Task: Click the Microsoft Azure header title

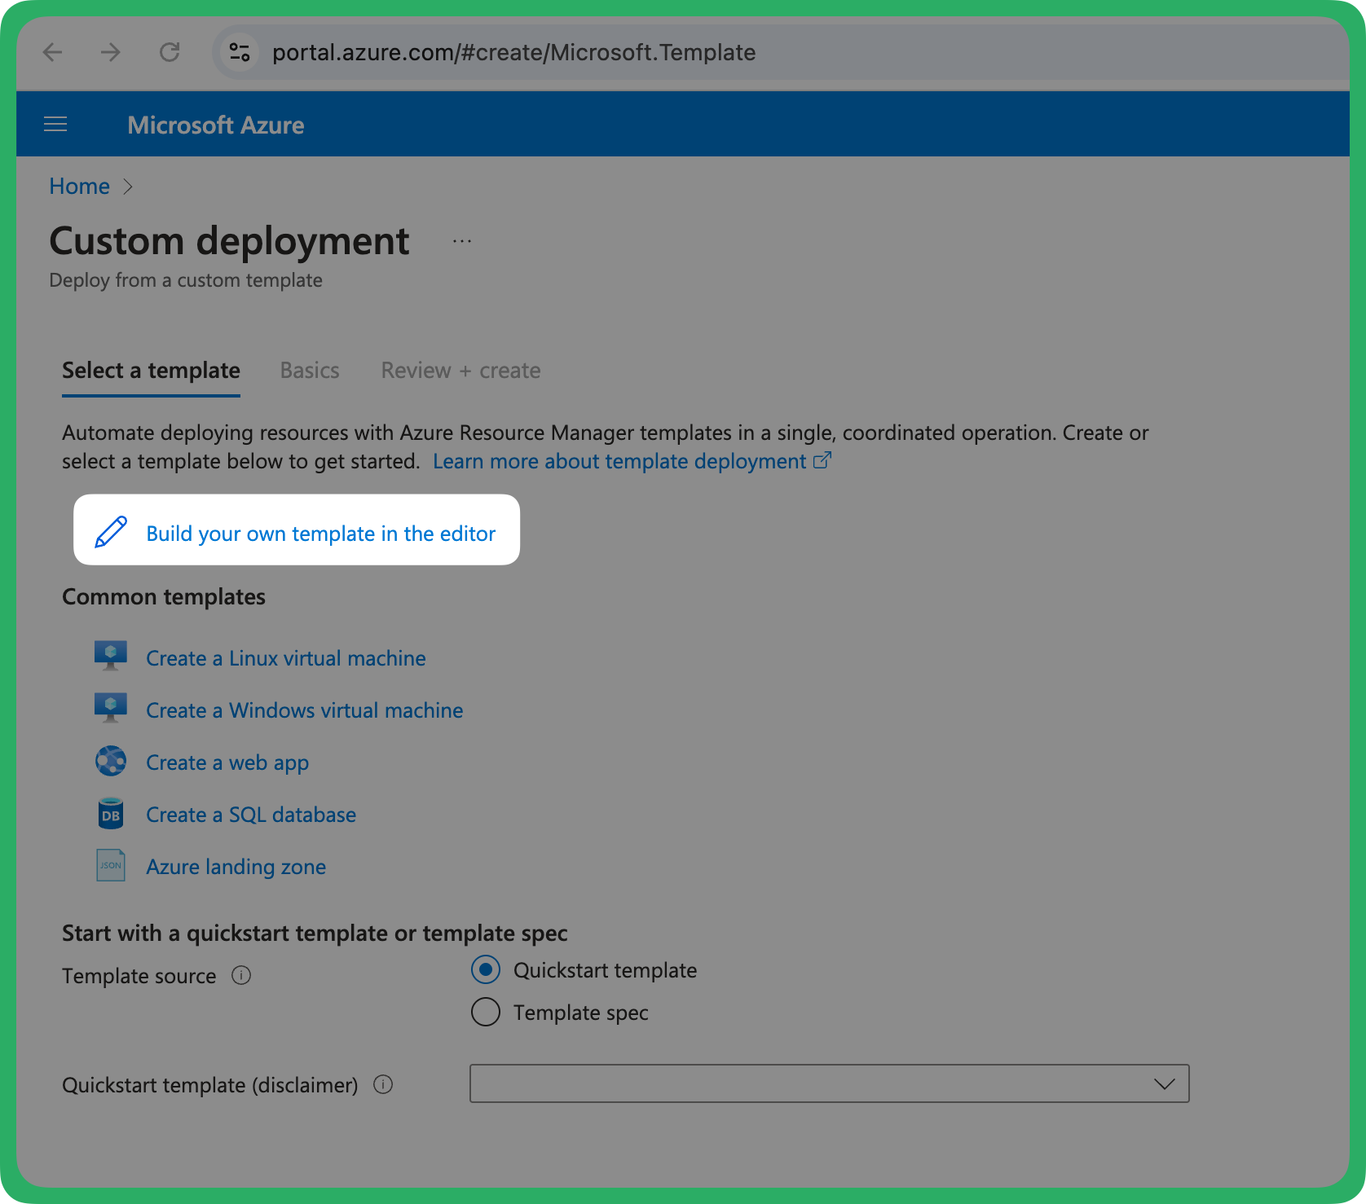Action: tap(216, 125)
